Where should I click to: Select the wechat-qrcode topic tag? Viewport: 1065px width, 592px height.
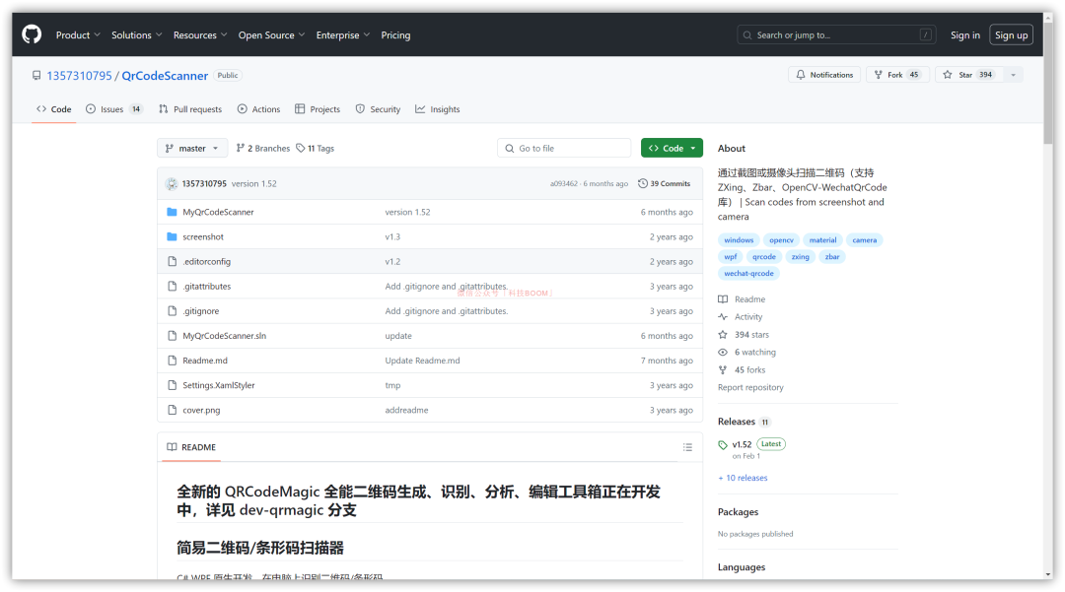(748, 273)
